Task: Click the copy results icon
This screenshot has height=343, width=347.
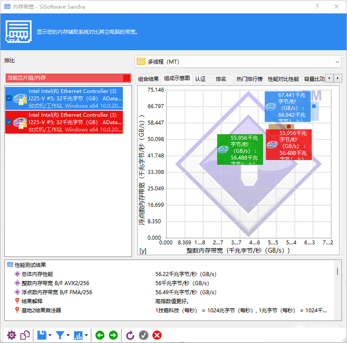Action: (25, 335)
